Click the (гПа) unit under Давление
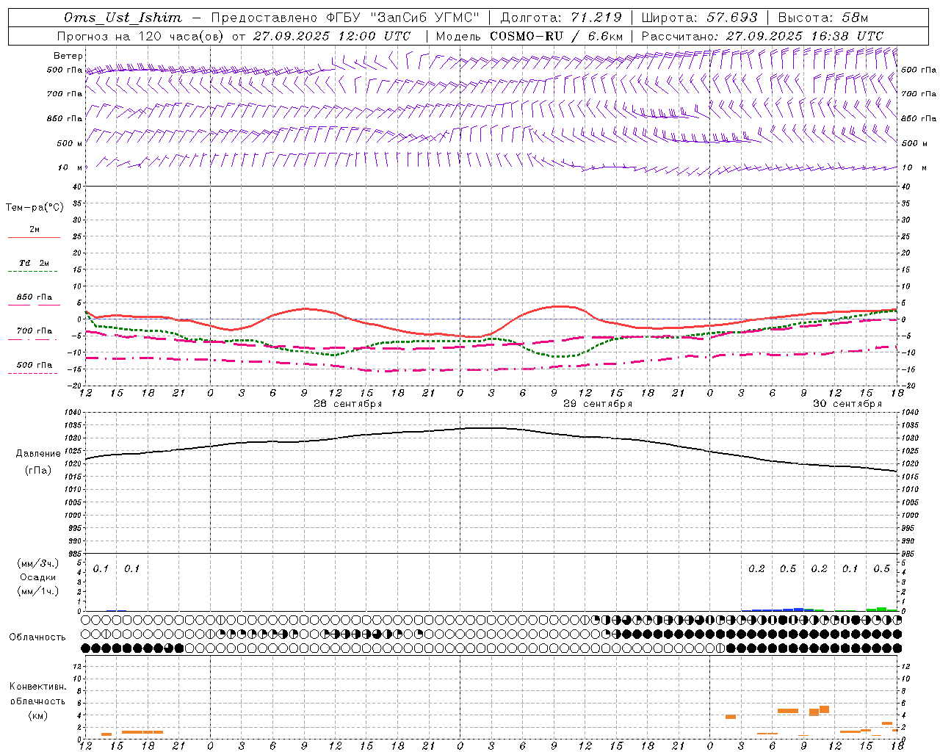 tap(38, 471)
